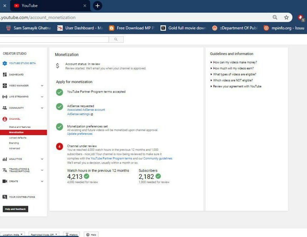Expand the Live Streaming chevron
The width and height of the screenshot is (307, 237).
point(42,97)
